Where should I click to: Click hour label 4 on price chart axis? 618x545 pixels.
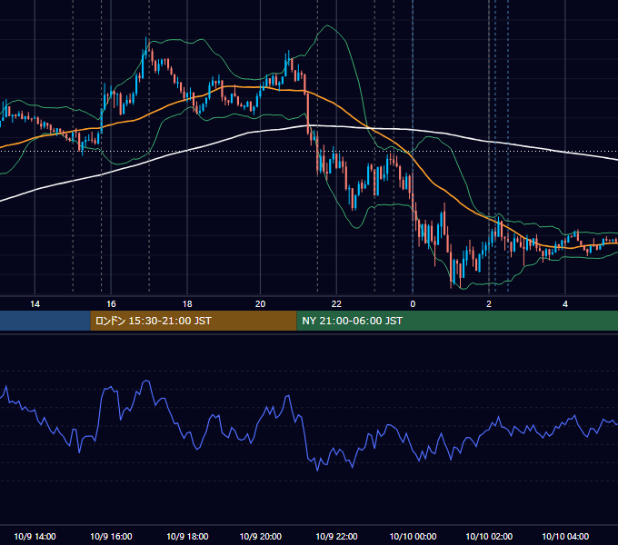point(565,304)
